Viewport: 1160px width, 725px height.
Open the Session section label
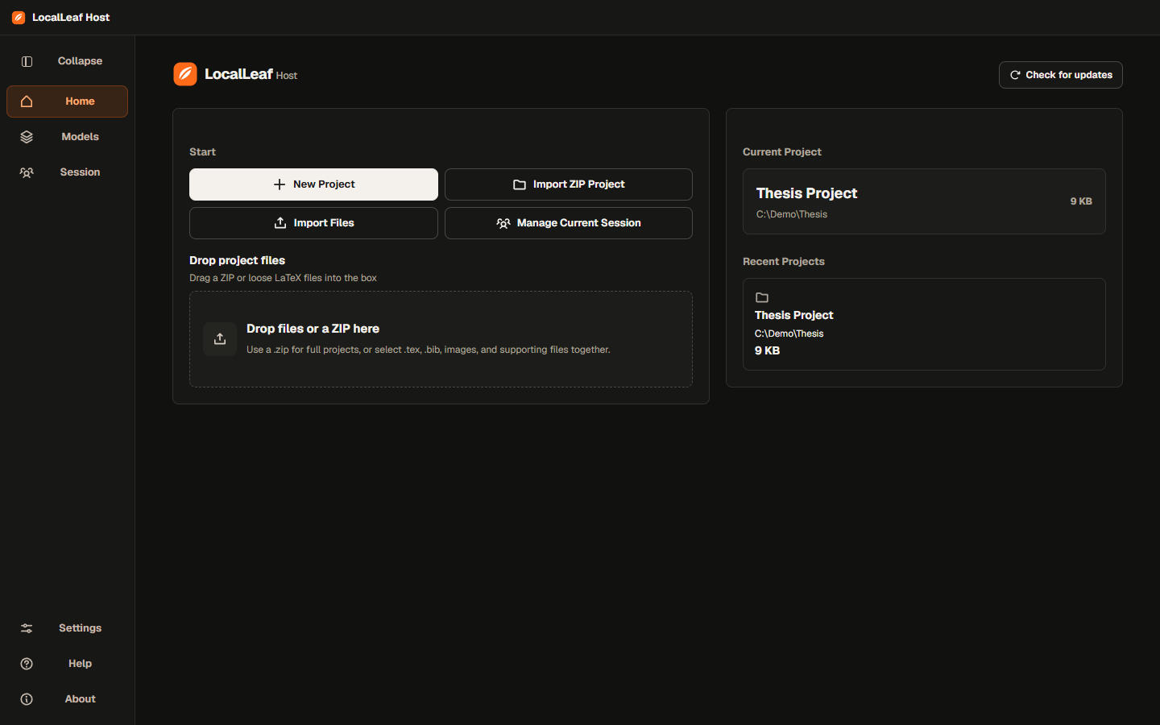coord(80,172)
